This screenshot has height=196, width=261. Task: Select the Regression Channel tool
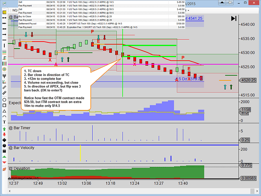pyautogui.click(x=4, y=93)
